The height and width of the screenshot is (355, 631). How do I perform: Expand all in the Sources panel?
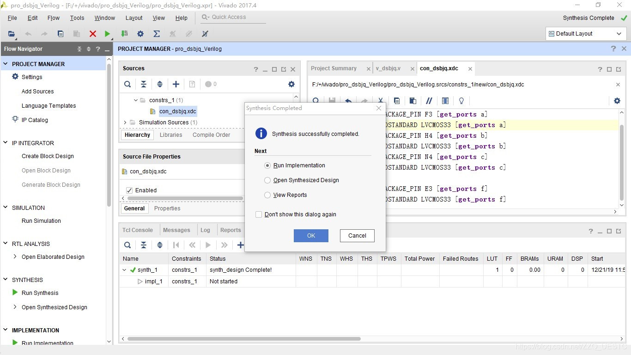(x=160, y=84)
